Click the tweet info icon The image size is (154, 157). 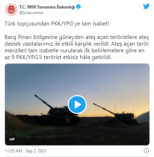pos(146,151)
